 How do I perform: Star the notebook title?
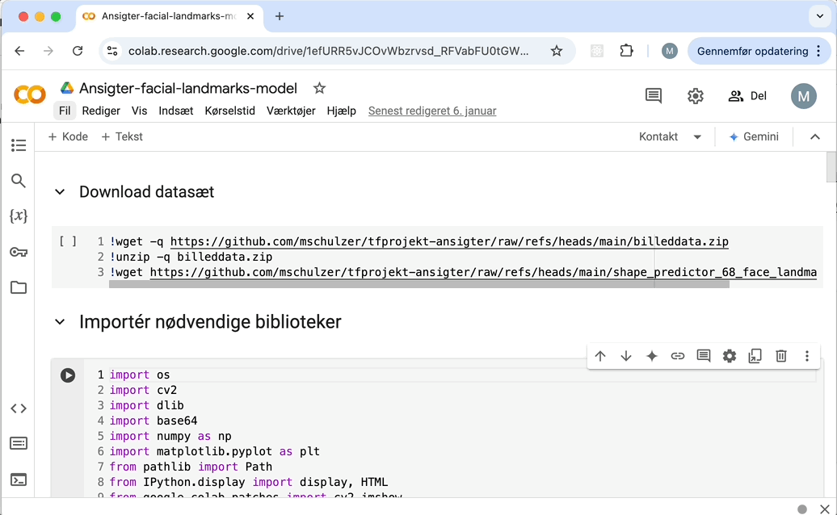(x=319, y=88)
